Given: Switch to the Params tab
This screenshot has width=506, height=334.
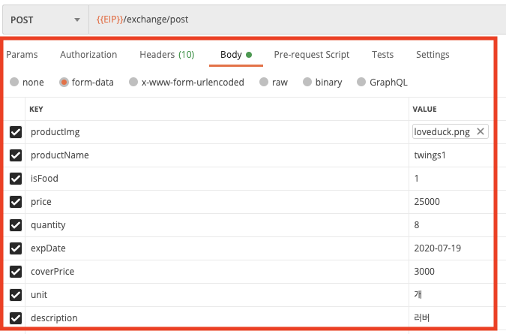Looking at the screenshot, I should point(22,55).
